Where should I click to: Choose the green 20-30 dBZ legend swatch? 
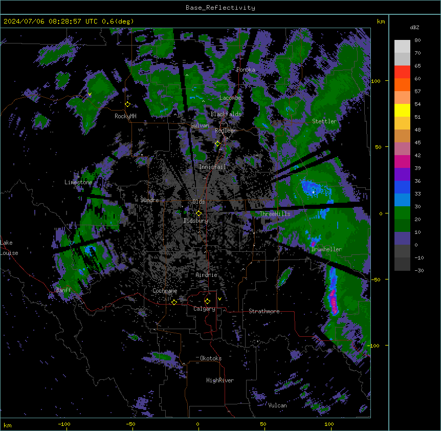tap(402, 213)
